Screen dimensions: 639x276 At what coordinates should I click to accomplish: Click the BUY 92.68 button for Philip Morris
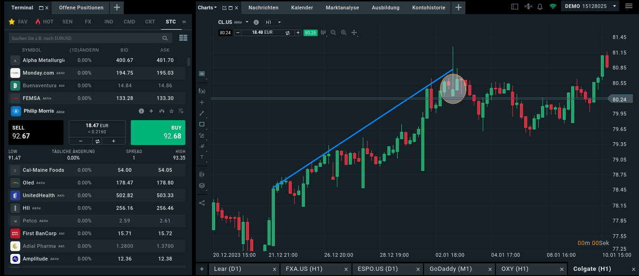coord(158,132)
